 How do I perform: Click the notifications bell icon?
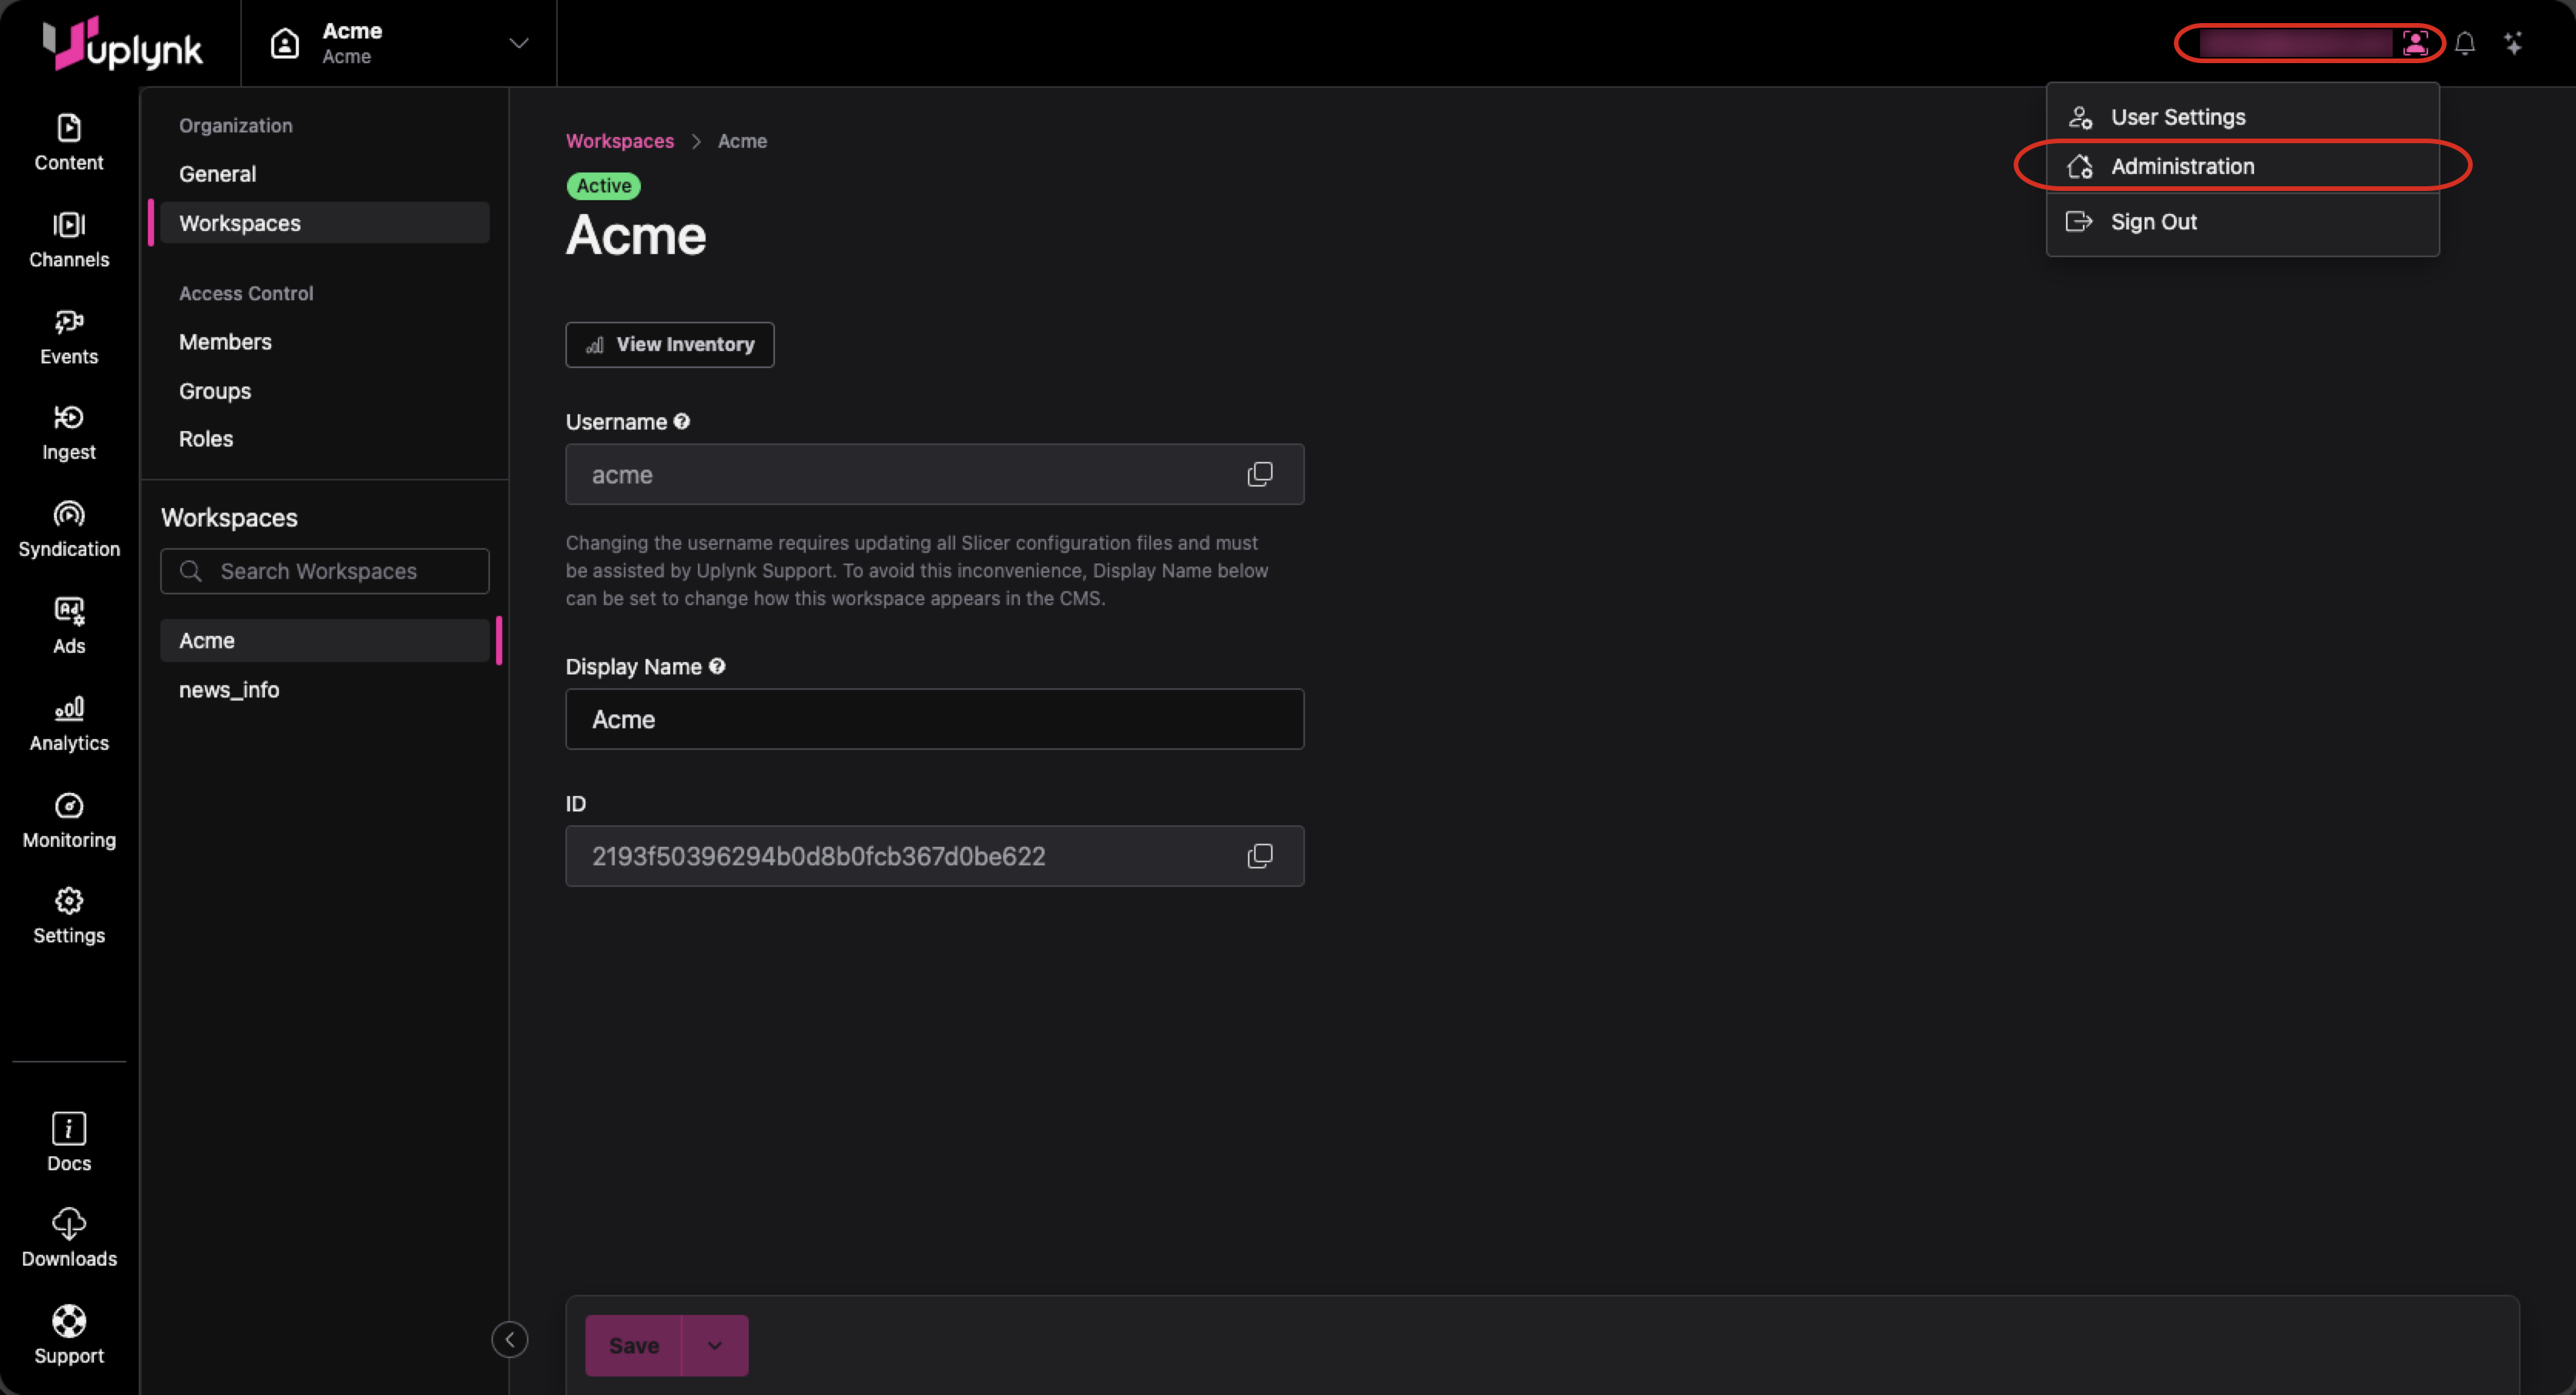pos(2464,44)
